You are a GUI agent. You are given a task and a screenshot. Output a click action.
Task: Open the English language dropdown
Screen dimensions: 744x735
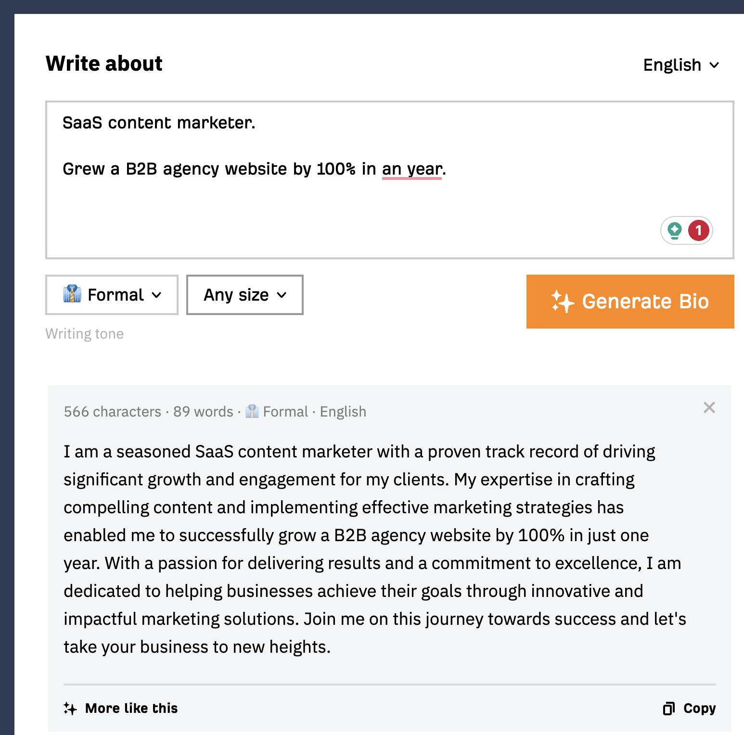[x=680, y=65]
